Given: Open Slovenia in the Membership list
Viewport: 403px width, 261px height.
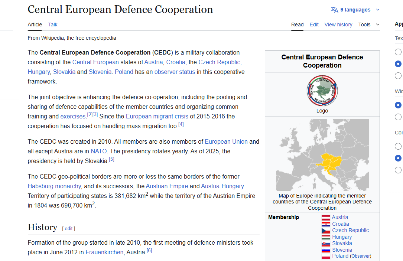Looking at the screenshot, I should pos(342,250).
